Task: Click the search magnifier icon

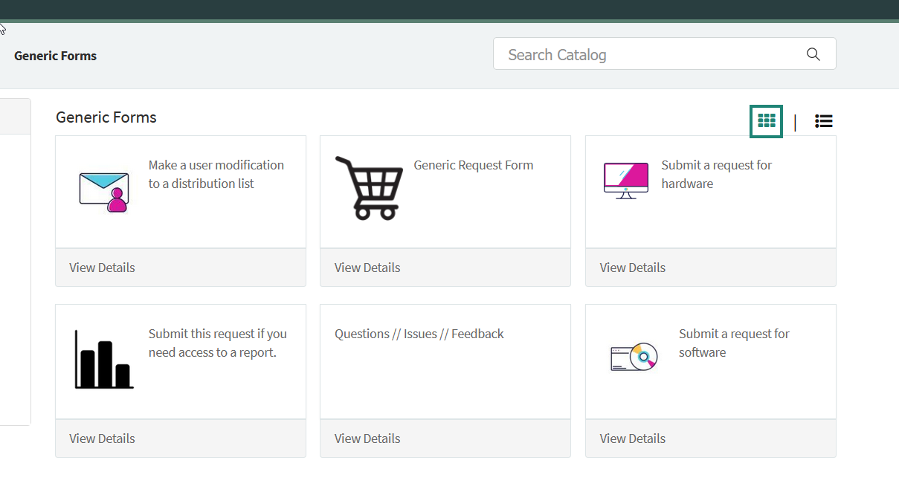Action: (x=813, y=54)
